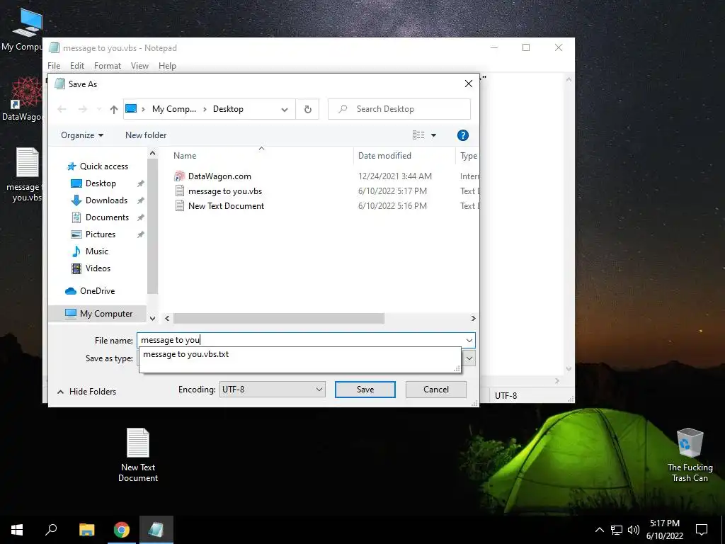Open Music folder in the sidebar
725x544 pixels.
(96, 251)
